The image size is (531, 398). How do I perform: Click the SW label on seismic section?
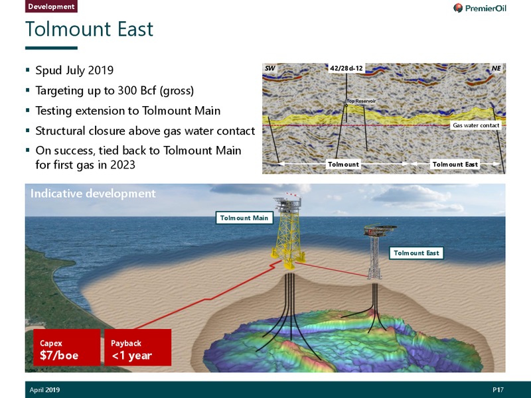(270, 68)
